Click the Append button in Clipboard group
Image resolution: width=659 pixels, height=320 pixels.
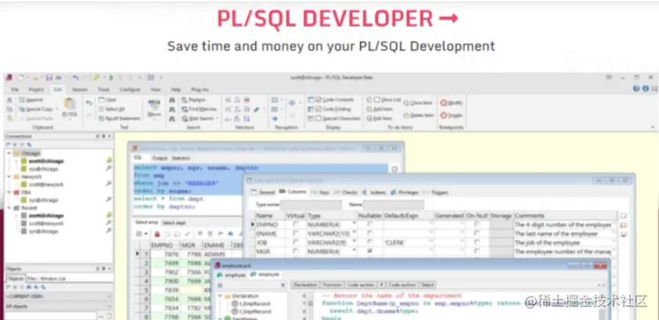[31, 100]
